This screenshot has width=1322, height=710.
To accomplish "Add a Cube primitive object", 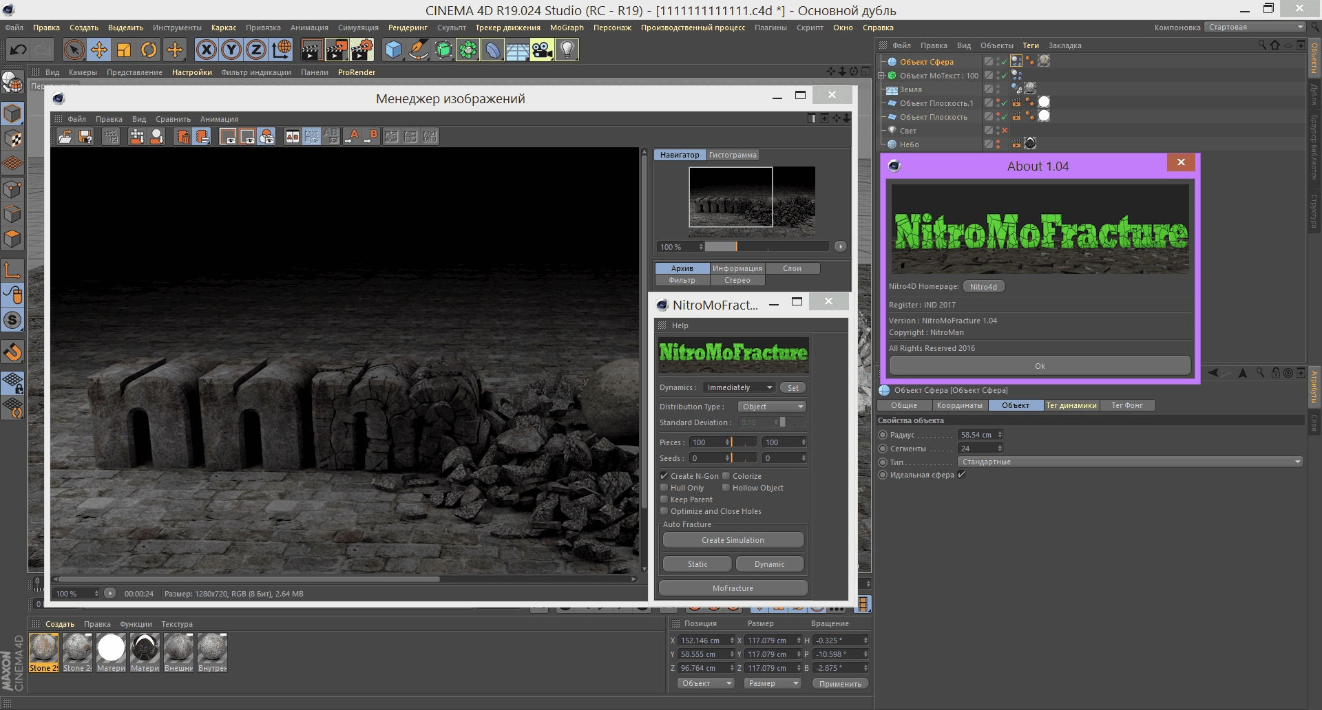I will pyautogui.click(x=393, y=50).
